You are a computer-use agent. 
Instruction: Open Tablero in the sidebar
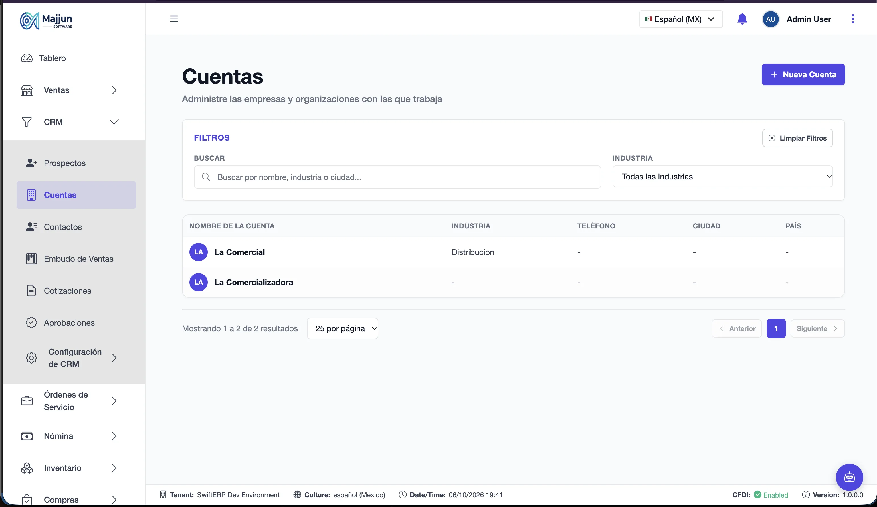[x=52, y=58]
